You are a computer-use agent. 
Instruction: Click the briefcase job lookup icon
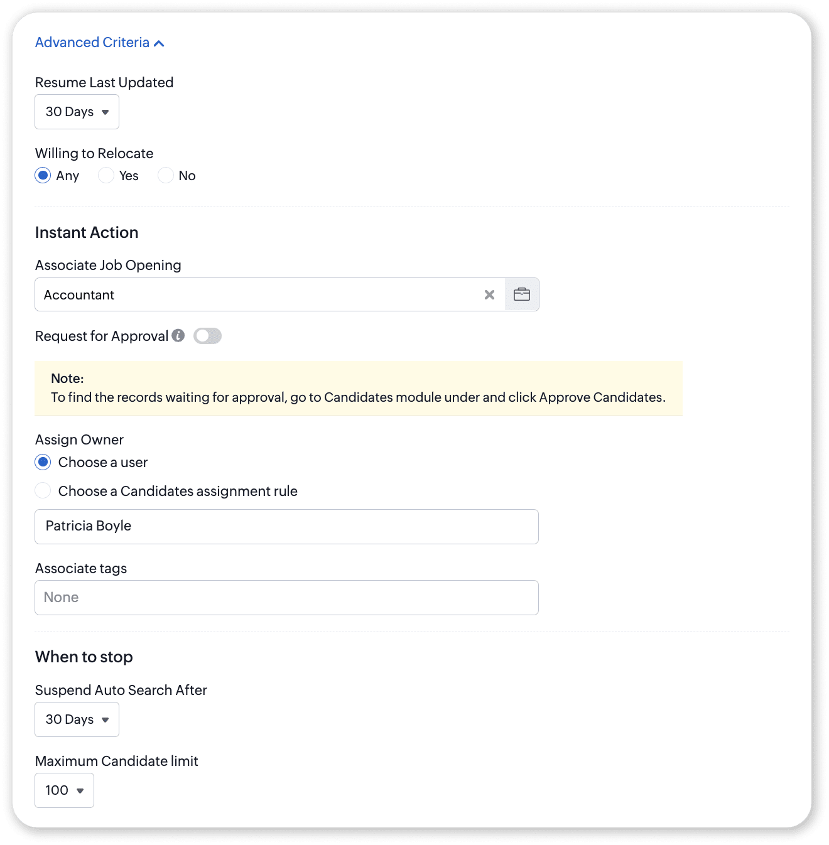(522, 294)
